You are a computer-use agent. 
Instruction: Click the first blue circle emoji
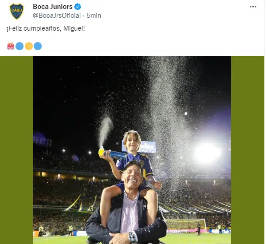pyautogui.click(x=20, y=46)
